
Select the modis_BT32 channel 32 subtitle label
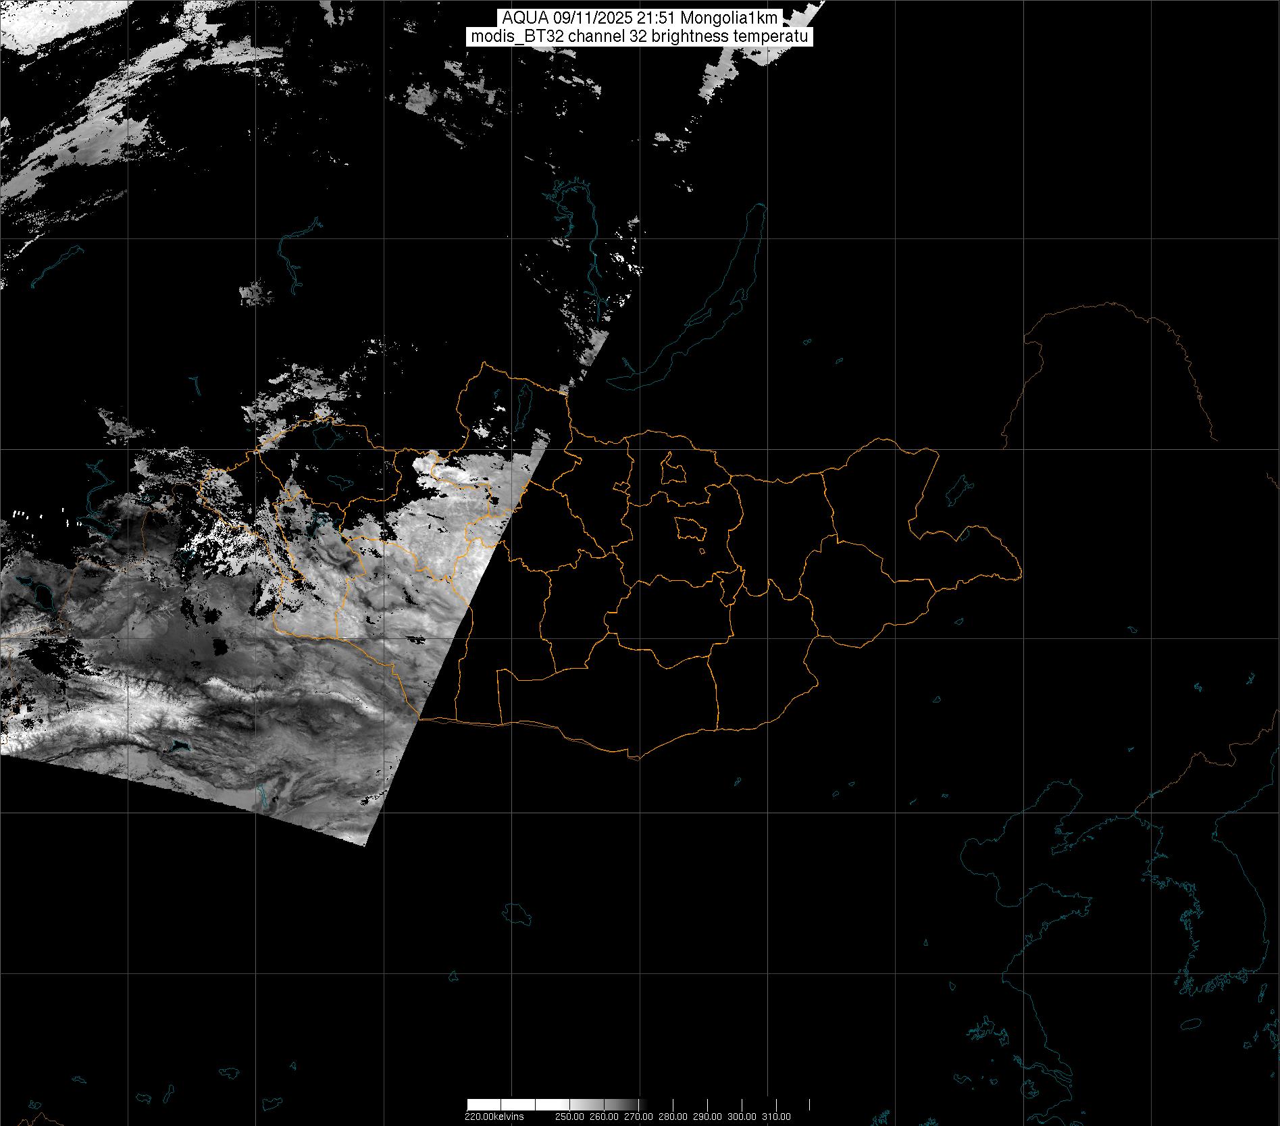coord(640,36)
